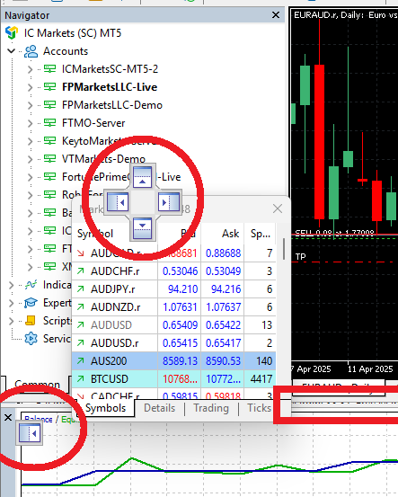
Task: Select the FTMO-Server account label
Action: 93,123
